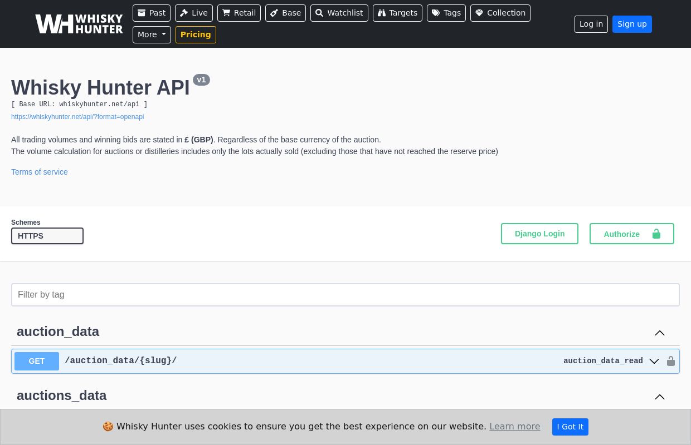The image size is (691, 445).
Task: Collapse the auction_data section arrow
Action: tap(660, 333)
